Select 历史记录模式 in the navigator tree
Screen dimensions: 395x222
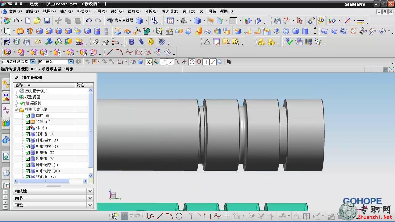36,91
